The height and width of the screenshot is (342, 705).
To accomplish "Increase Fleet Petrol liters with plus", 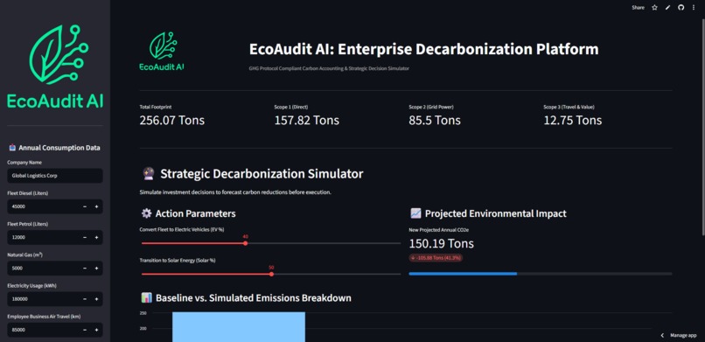I will pos(96,237).
